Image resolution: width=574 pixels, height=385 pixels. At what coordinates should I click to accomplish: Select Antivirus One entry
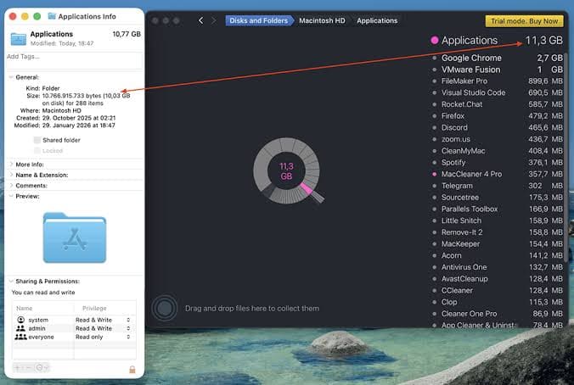(498, 267)
